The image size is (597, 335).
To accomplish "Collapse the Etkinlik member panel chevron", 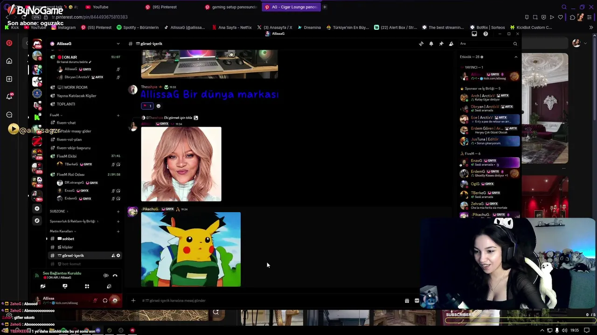I will coord(516,57).
